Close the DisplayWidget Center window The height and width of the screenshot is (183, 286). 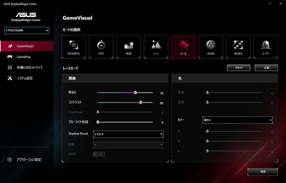point(280,4)
